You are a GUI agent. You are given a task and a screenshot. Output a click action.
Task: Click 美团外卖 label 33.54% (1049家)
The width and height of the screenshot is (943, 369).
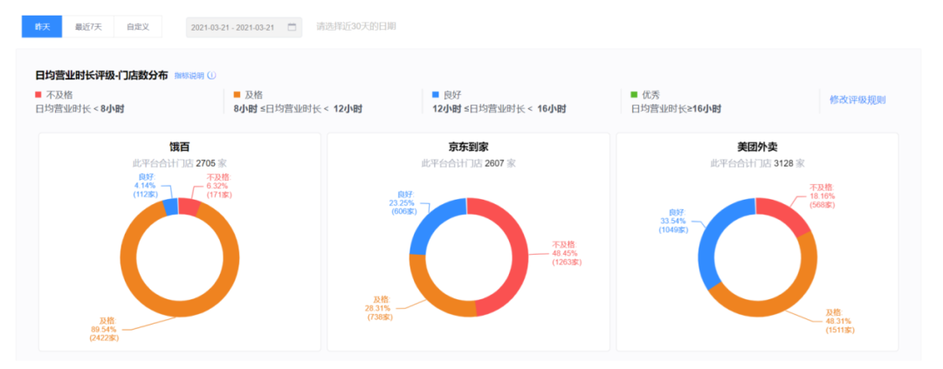click(673, 222)
